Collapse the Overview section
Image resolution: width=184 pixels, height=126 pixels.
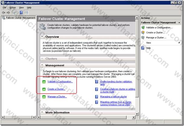(42, 36)
